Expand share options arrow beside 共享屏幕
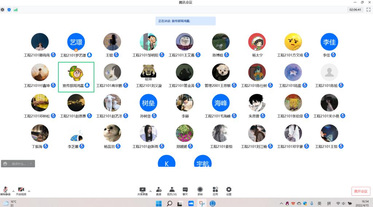 coord(151,191)
